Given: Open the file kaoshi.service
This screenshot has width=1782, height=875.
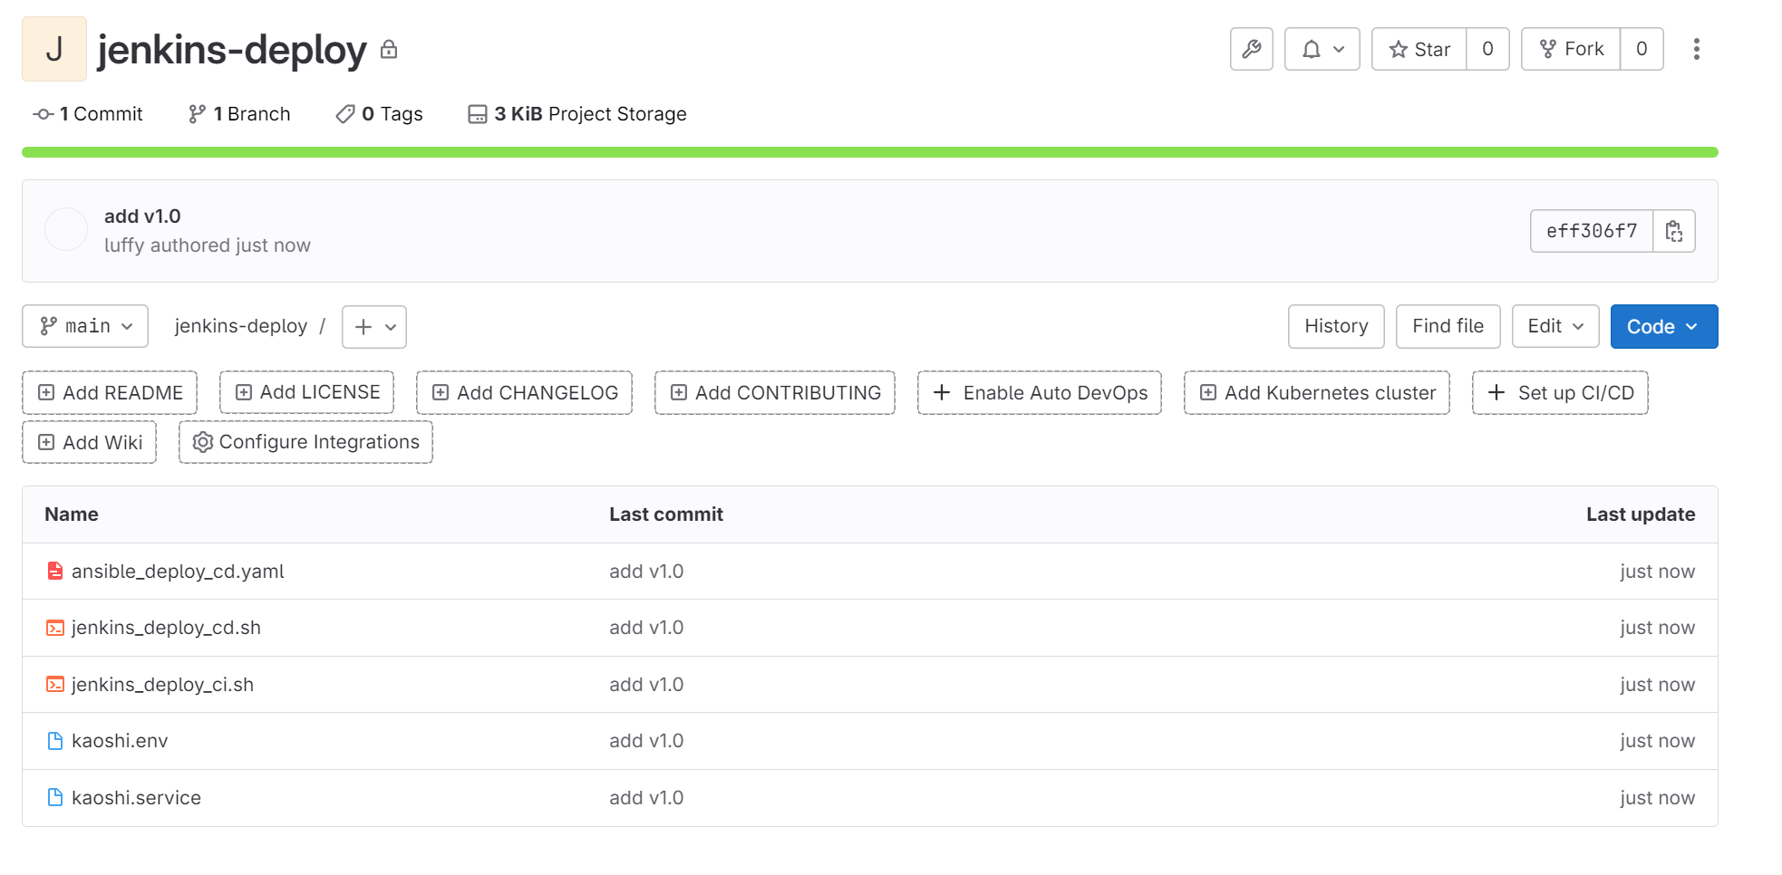Looking at the screenshot, I should 136,798.
